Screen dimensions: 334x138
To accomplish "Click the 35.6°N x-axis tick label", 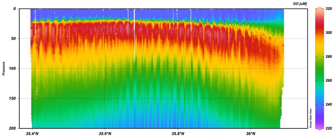I will (x=105, y=134).
